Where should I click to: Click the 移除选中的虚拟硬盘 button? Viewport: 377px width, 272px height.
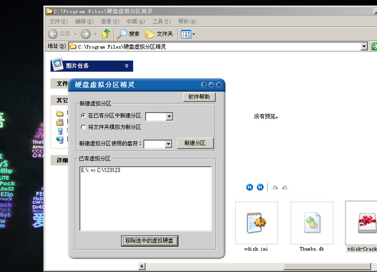(149, 241)
